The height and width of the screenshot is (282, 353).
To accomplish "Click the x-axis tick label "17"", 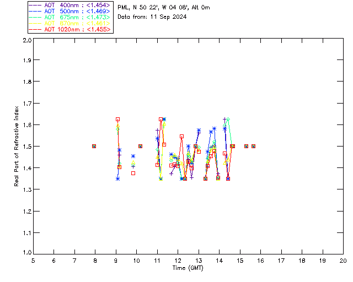I will [x=281, y=261].
